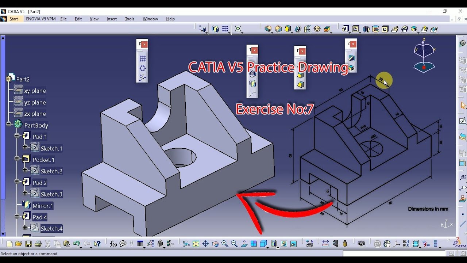
Task: Select the xy plane tree item
Action: [x=35, y=91]
